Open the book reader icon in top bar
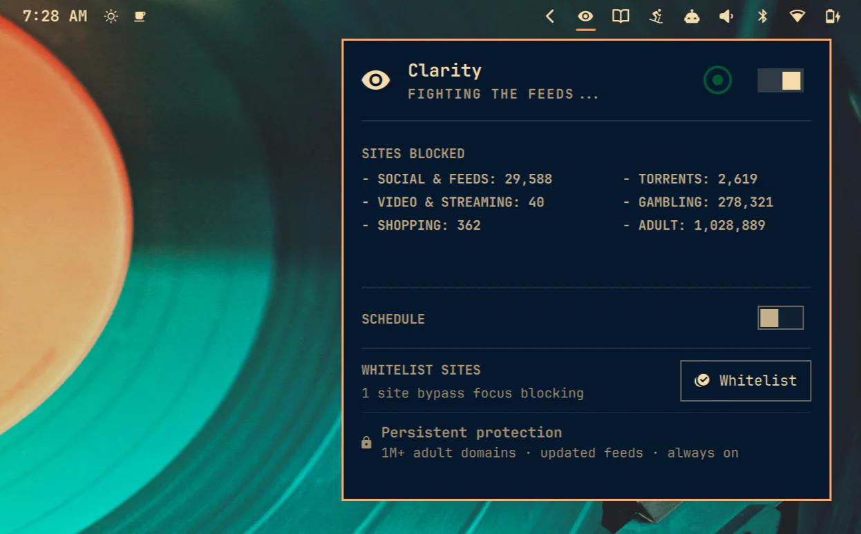This screenshot has width=861, height=534. pos(621,16)
